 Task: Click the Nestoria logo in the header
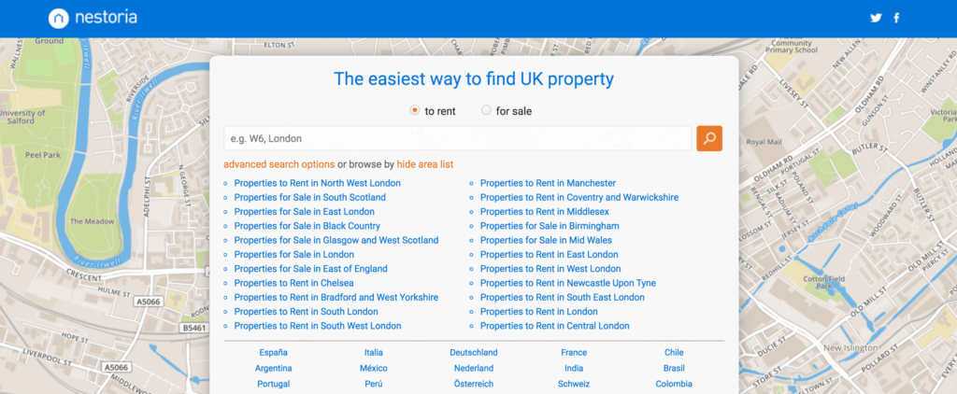click(x=93, y=19)
